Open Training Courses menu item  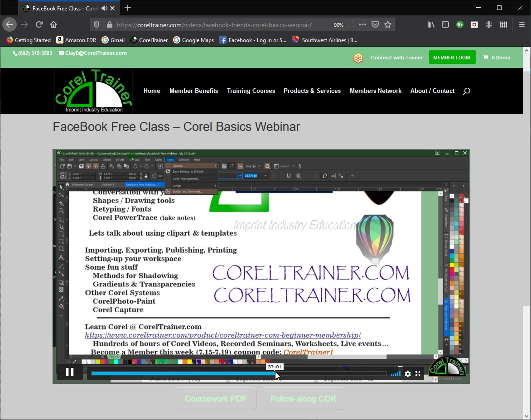[251, 91]
